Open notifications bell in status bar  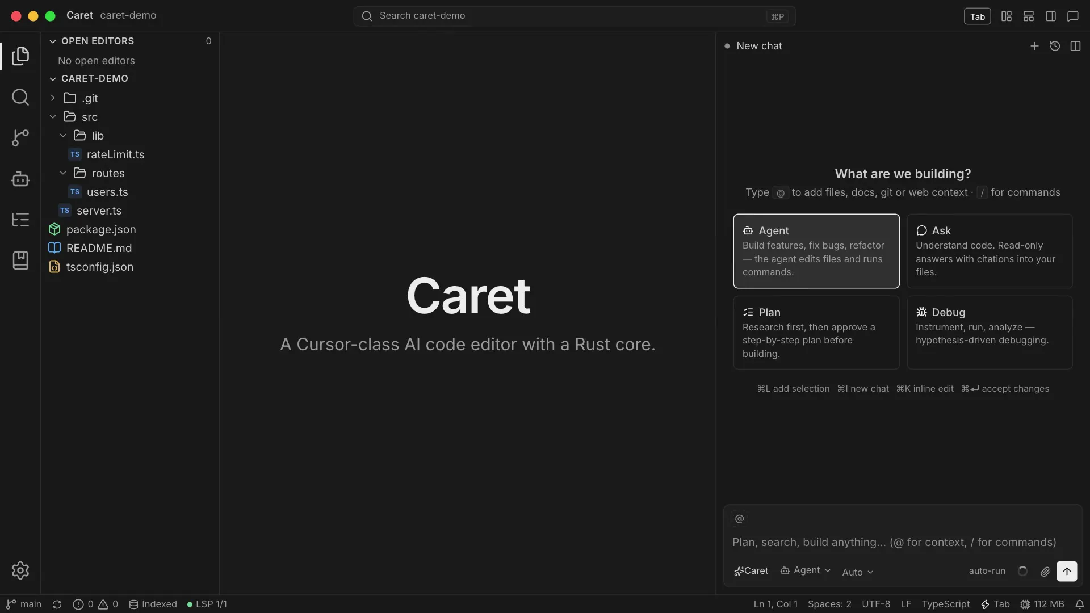click(x=1079, y=604)
